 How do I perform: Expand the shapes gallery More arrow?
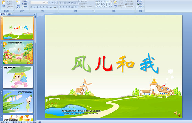tap(111, 6)
